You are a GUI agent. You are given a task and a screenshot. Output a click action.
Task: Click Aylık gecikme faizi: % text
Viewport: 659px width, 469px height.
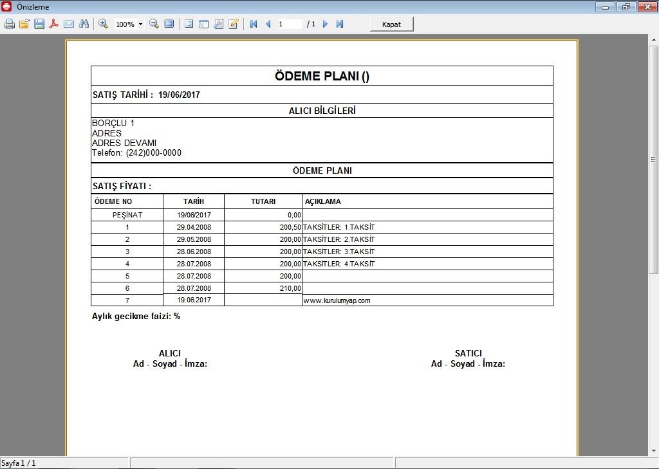pos(136,317)
